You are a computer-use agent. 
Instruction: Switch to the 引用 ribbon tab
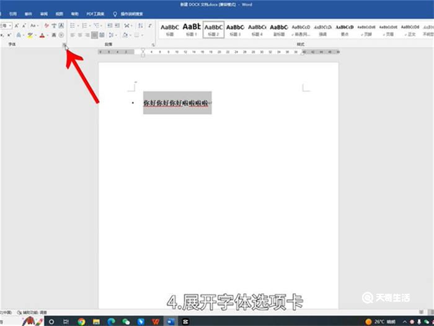(x=13, y=14)
